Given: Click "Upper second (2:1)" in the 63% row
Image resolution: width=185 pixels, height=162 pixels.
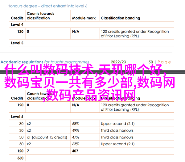Looking at the screenshot, I should click(118, 144).
